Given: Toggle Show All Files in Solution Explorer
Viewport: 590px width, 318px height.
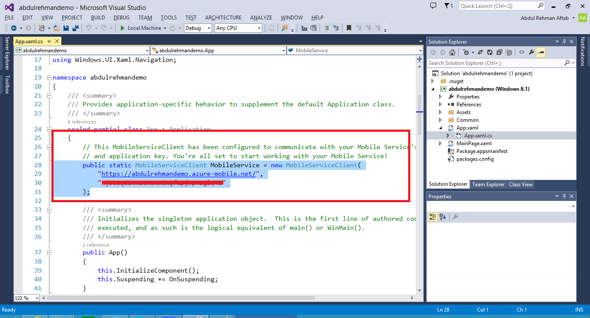Looking at the screenshot, I should [509, 52].
